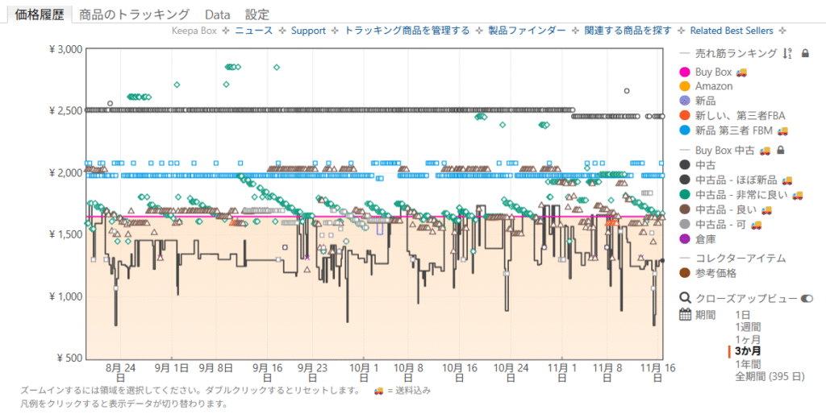The image size is (826, 414).
Task: Click the orange 新しい、第三者FBA color dot
Action: [685, 116]
